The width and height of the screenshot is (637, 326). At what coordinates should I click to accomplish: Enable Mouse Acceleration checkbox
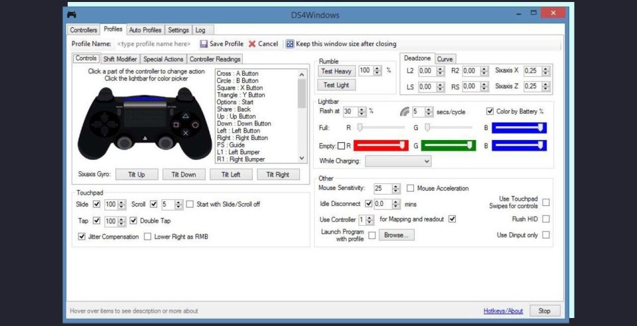[x=411, y=189]
